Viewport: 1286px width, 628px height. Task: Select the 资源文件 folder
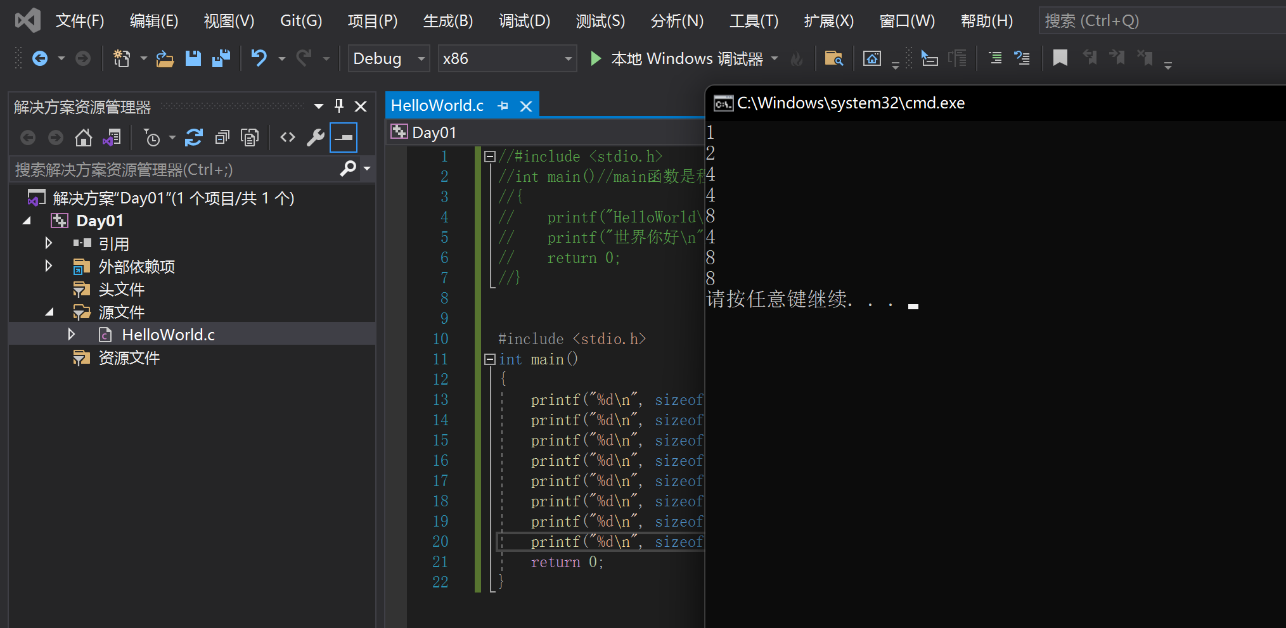[129, 357]
